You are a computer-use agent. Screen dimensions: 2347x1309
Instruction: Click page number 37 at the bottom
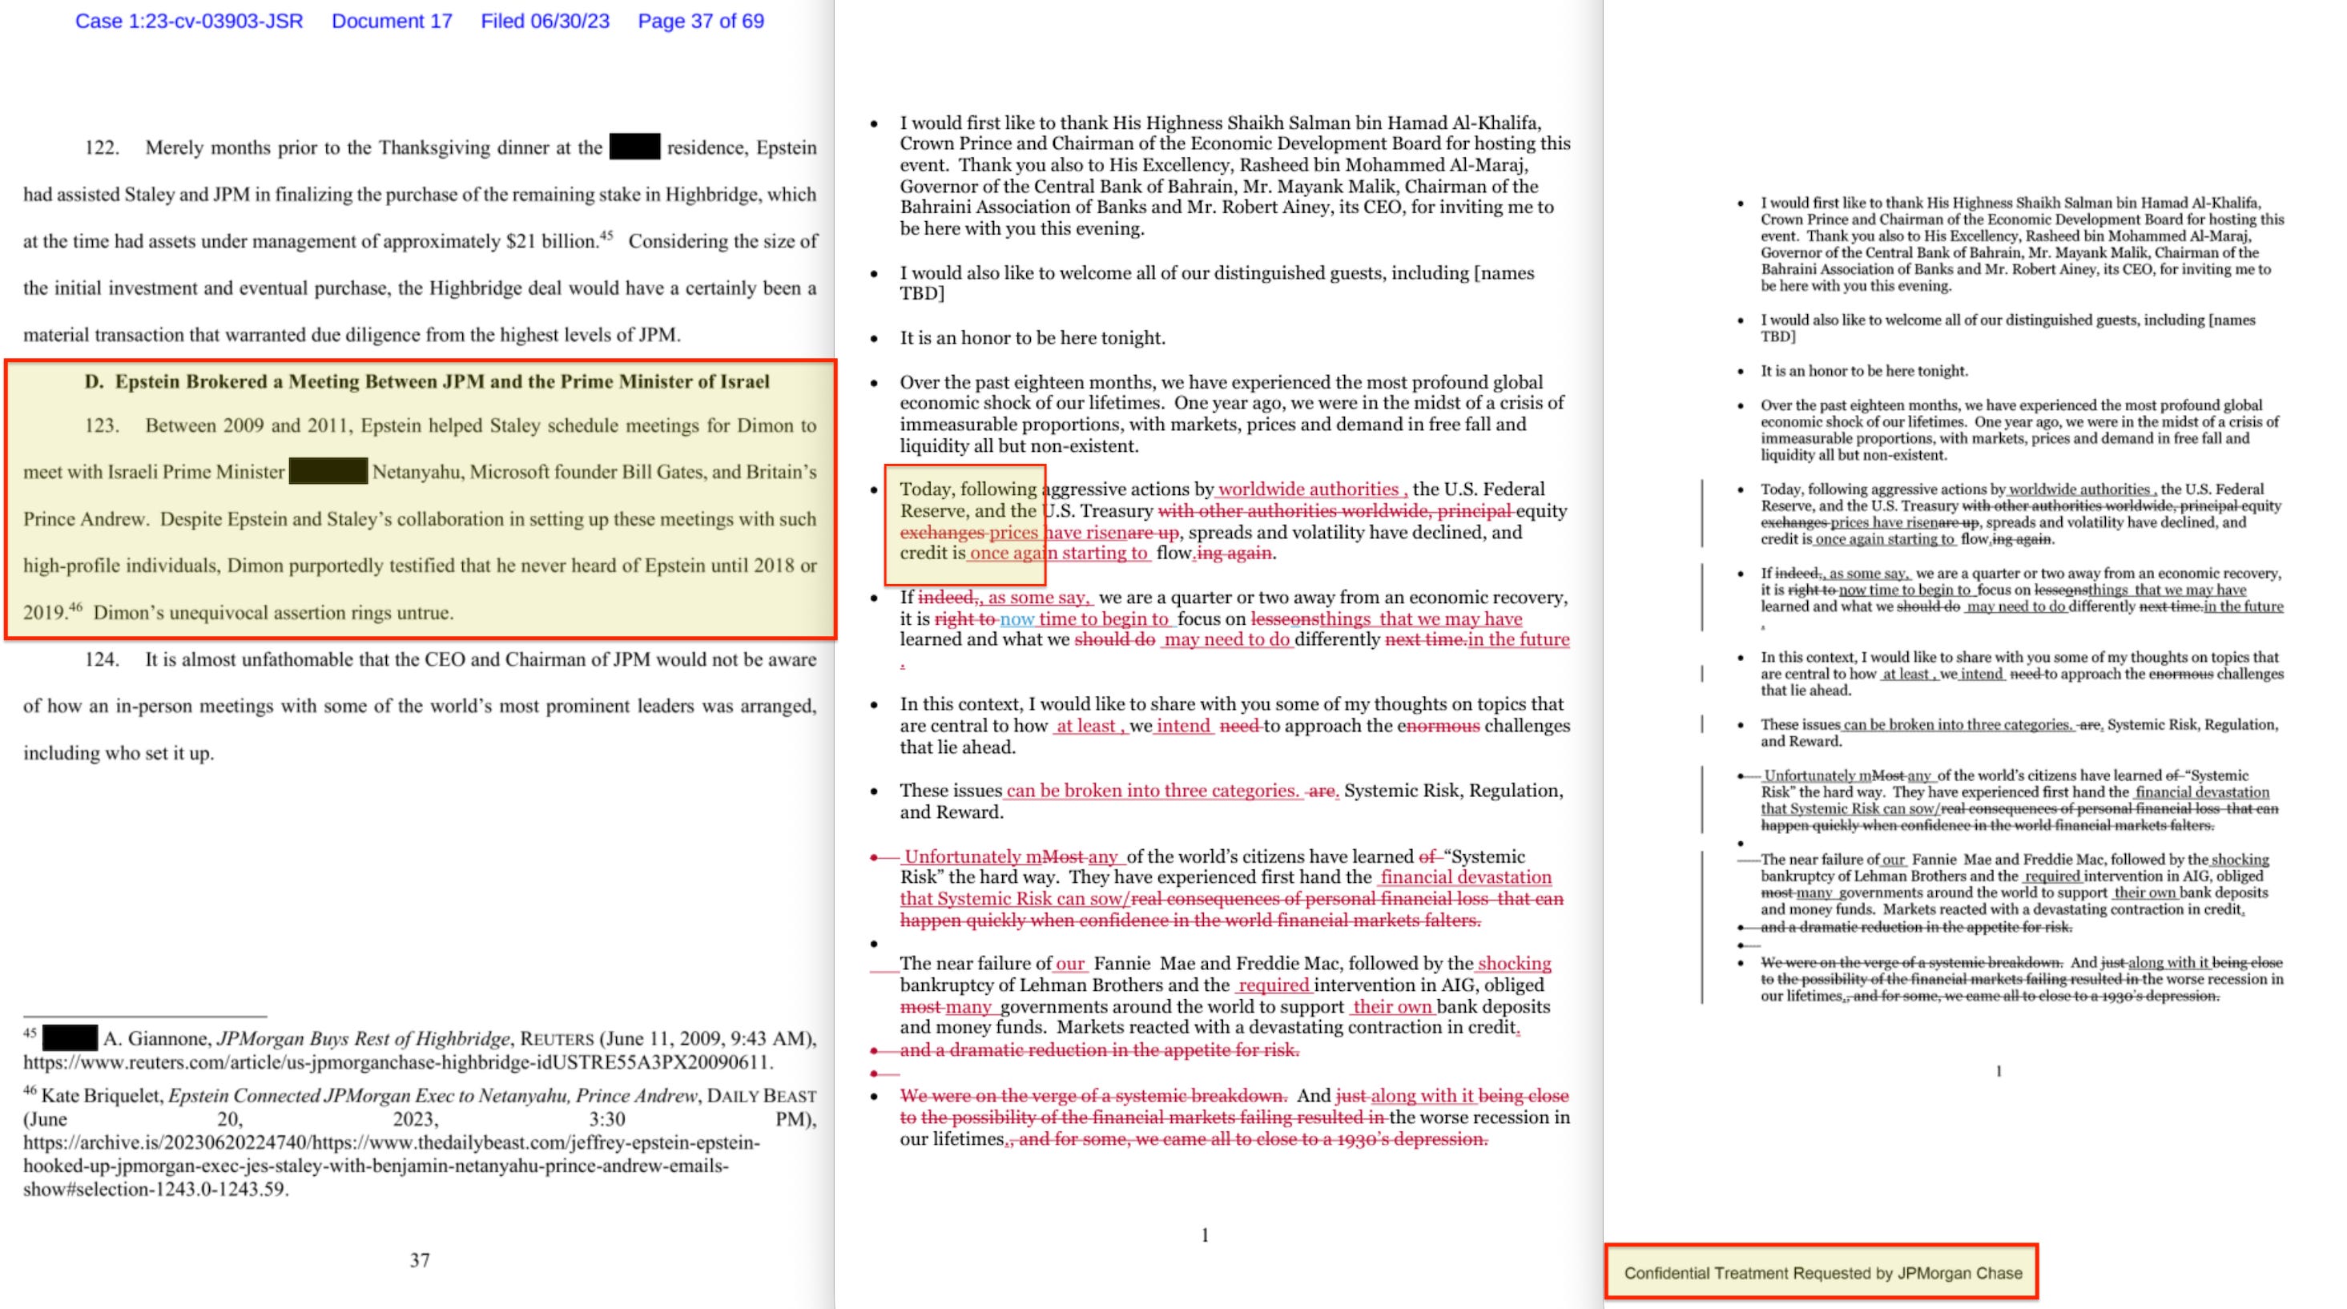coord(419,1260)
